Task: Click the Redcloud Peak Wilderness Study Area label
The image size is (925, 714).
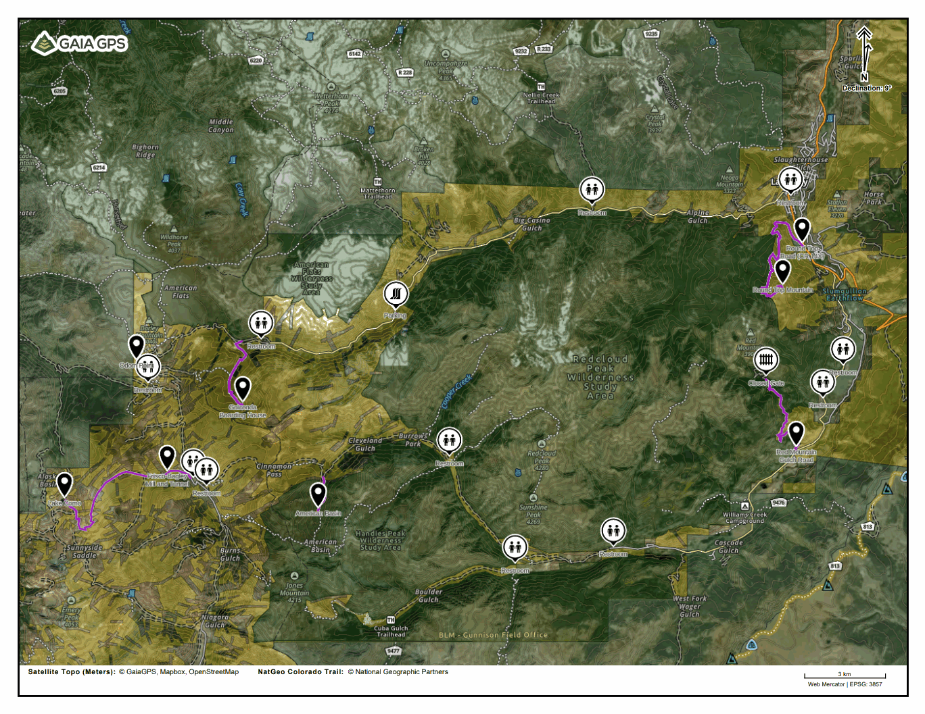Action: click(600, 378)
